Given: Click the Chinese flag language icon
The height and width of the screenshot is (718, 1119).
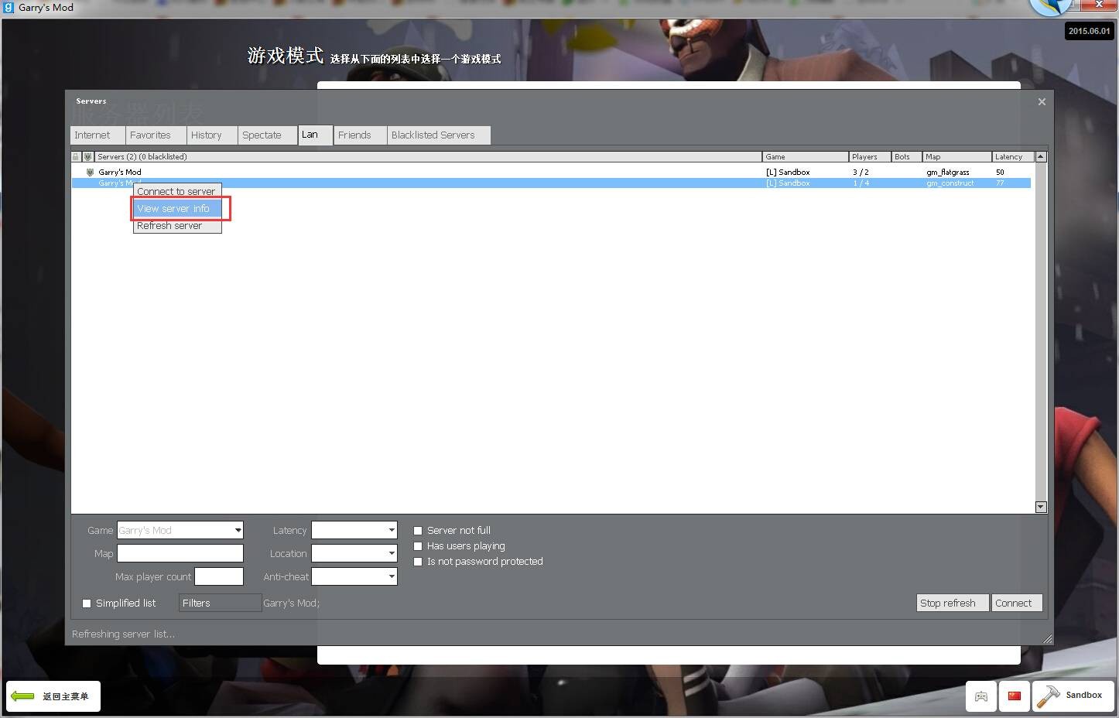Looking at the screenshot, I should (x=1014, y=696).
